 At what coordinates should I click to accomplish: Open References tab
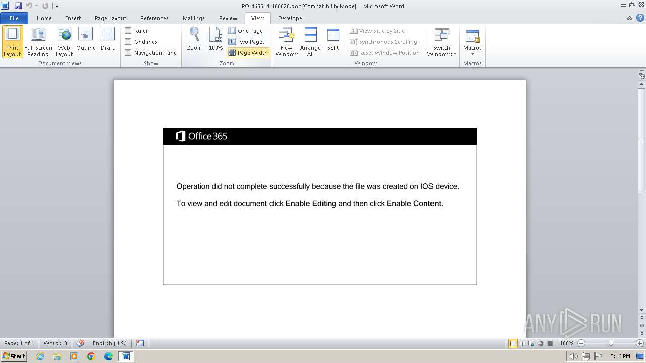click(154, 18)
